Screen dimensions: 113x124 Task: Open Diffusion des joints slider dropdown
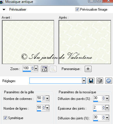107,117
